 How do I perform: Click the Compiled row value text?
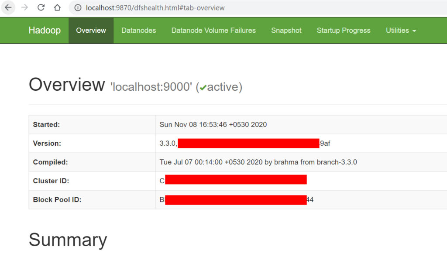258,162
